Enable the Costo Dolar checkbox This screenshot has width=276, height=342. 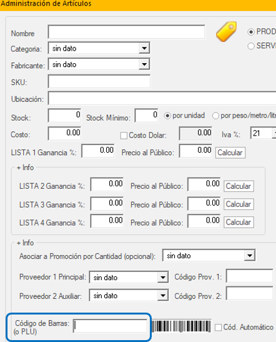(x=124, y=136)
